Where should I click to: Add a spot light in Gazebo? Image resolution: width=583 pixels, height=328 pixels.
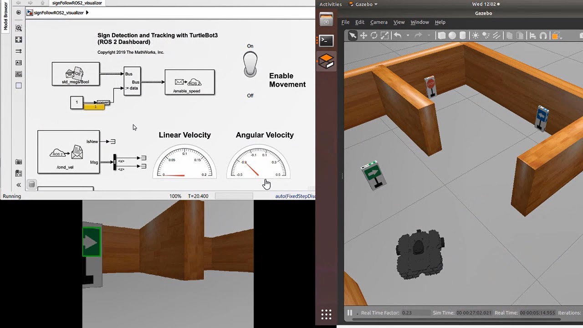(486, 36)
